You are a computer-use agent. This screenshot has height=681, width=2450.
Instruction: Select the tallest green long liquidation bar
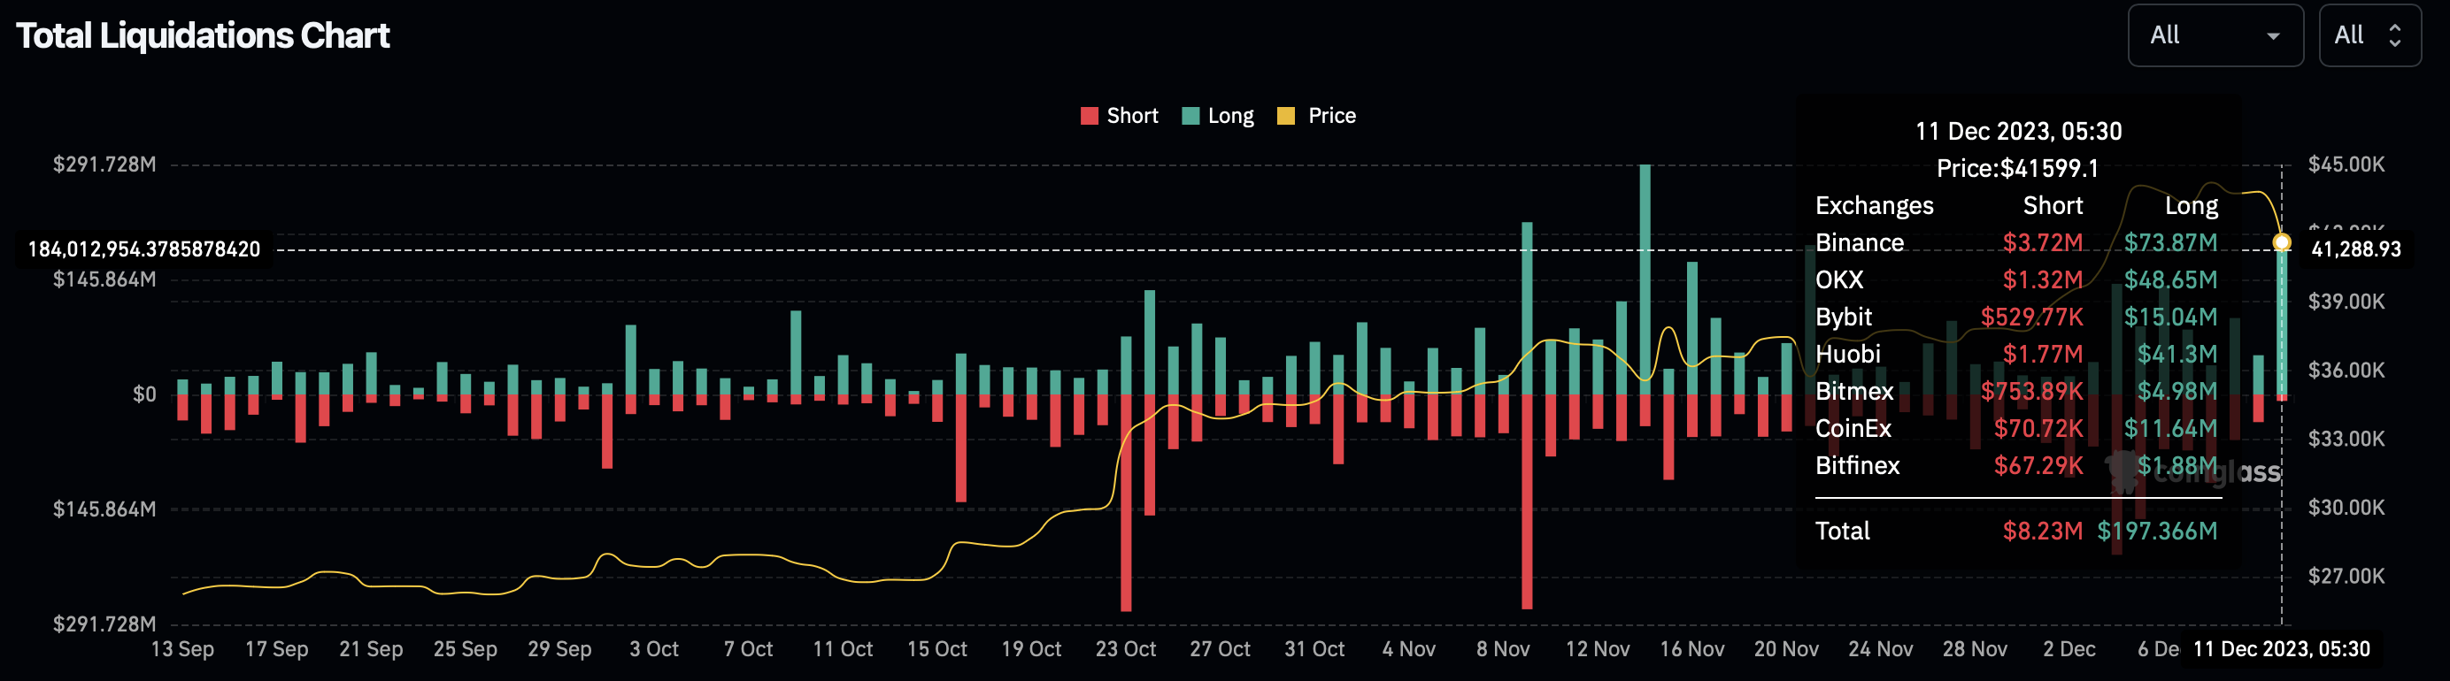click(1645, 275)
